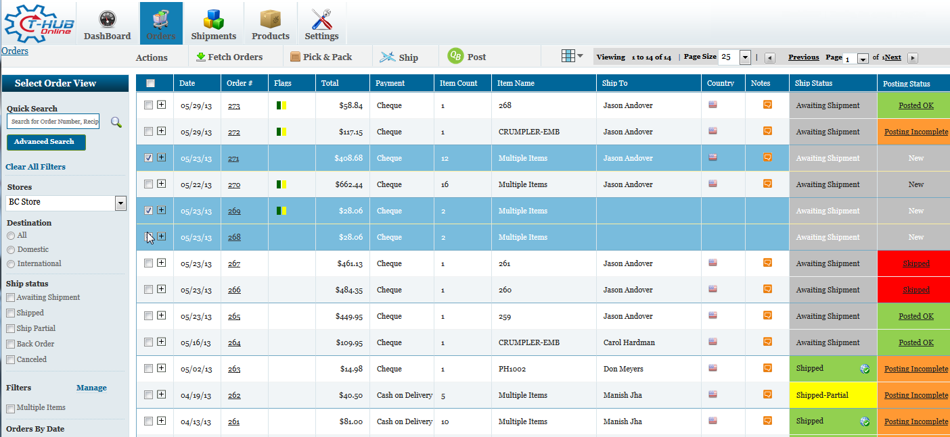Click the QuickBooks Post icon

(456, 56)
